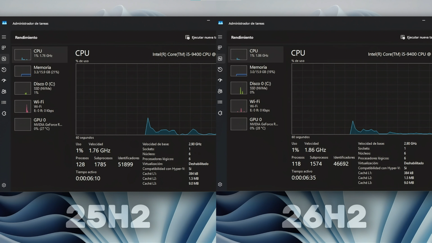This screenshot has height=243, width=432.
Task: Click speed value '1.76 GHz'
Action: (x=100, y=151)
